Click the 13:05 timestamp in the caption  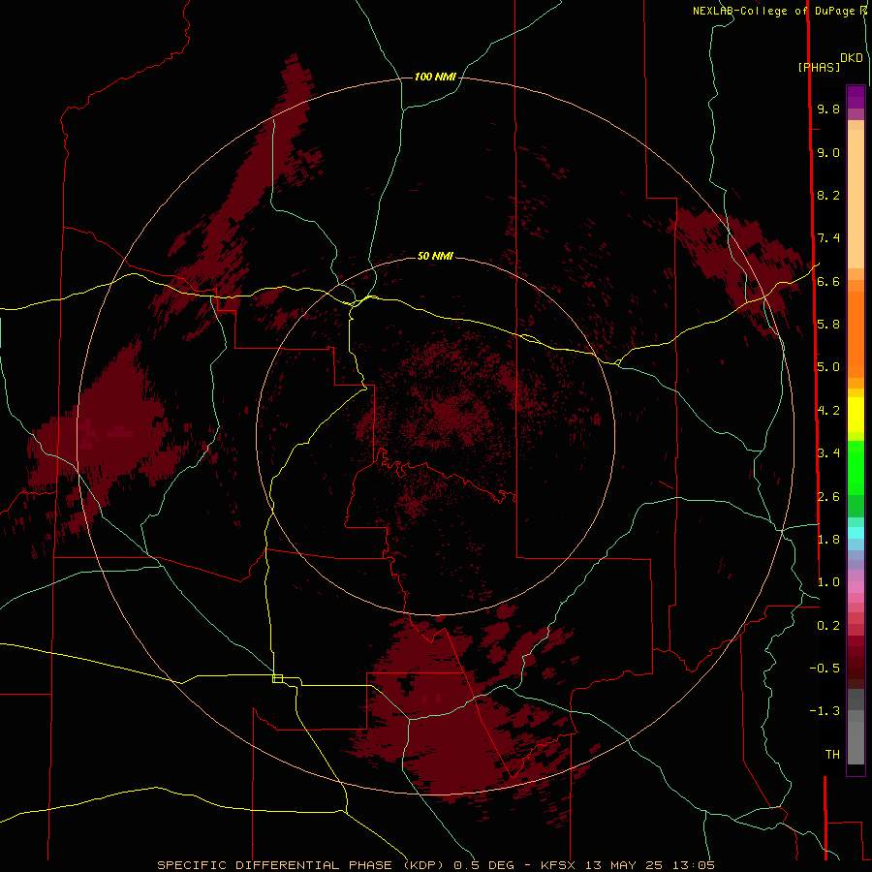tap(693, 865)
